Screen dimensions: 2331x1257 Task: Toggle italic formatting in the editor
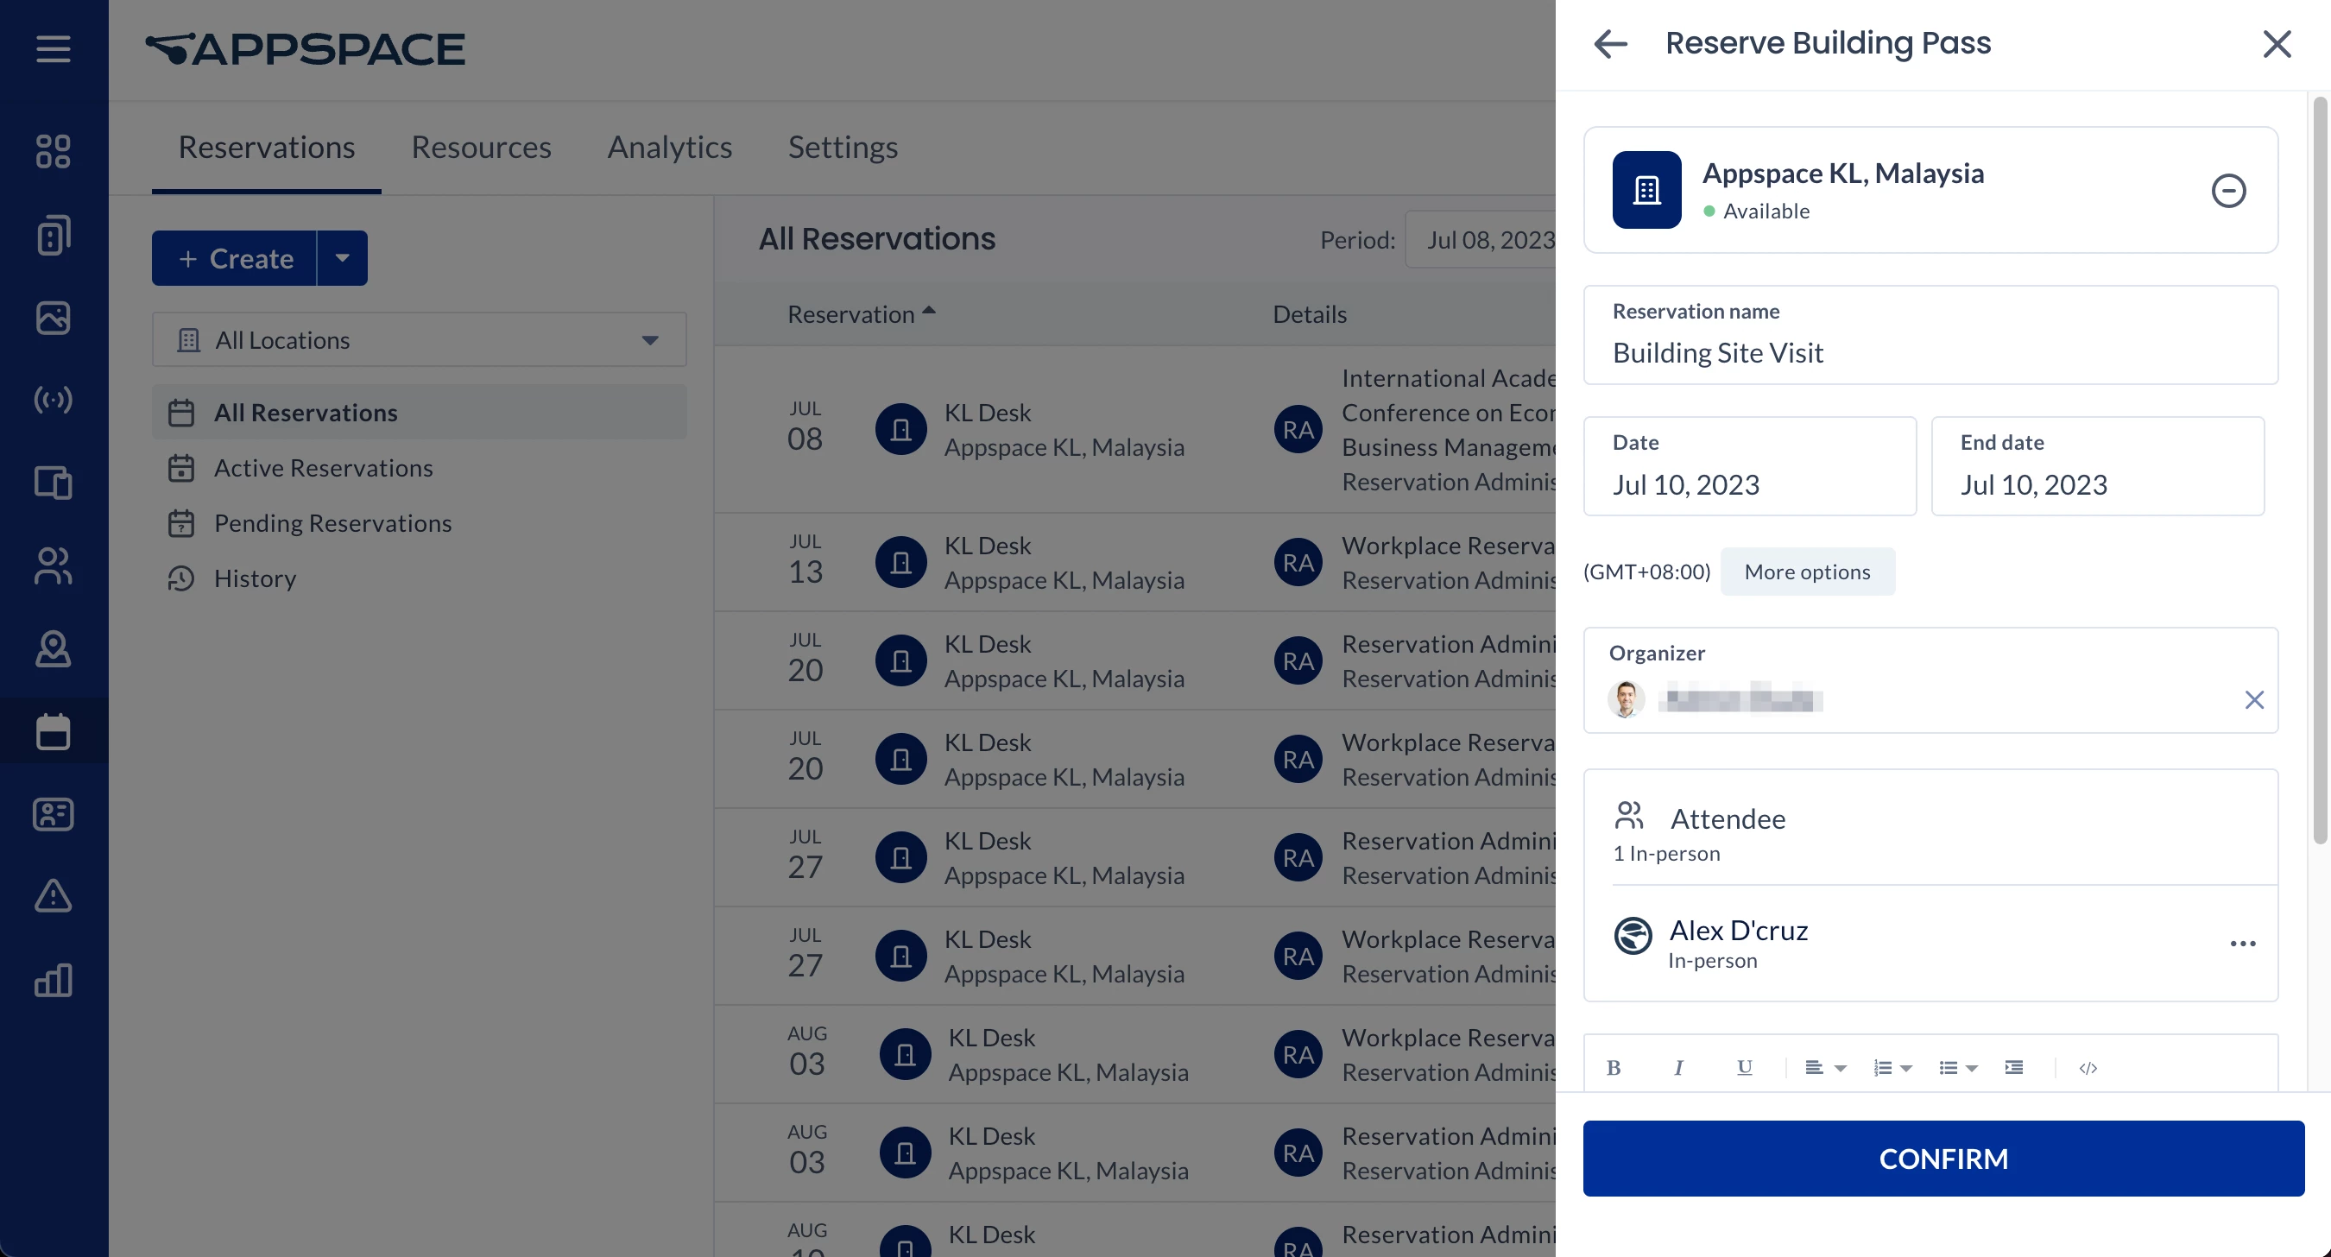[x=1678, y=1068]
